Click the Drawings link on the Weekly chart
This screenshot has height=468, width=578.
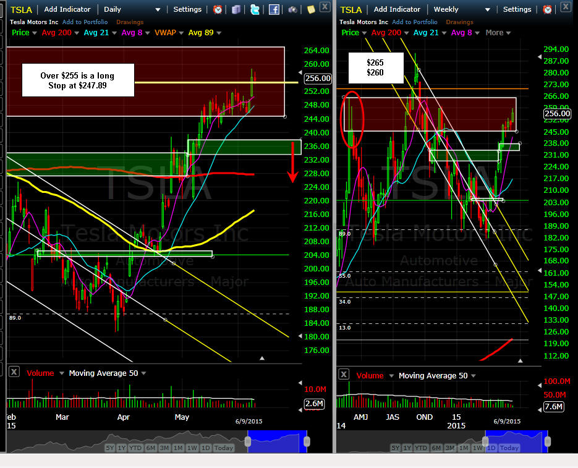[x=459, y=22]
